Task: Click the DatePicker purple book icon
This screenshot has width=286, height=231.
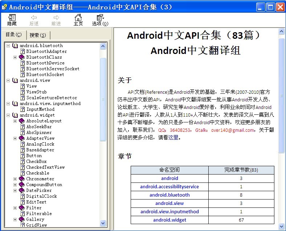Action: 22,190
